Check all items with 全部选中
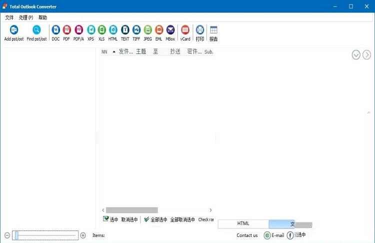 [x=155, y=219]
